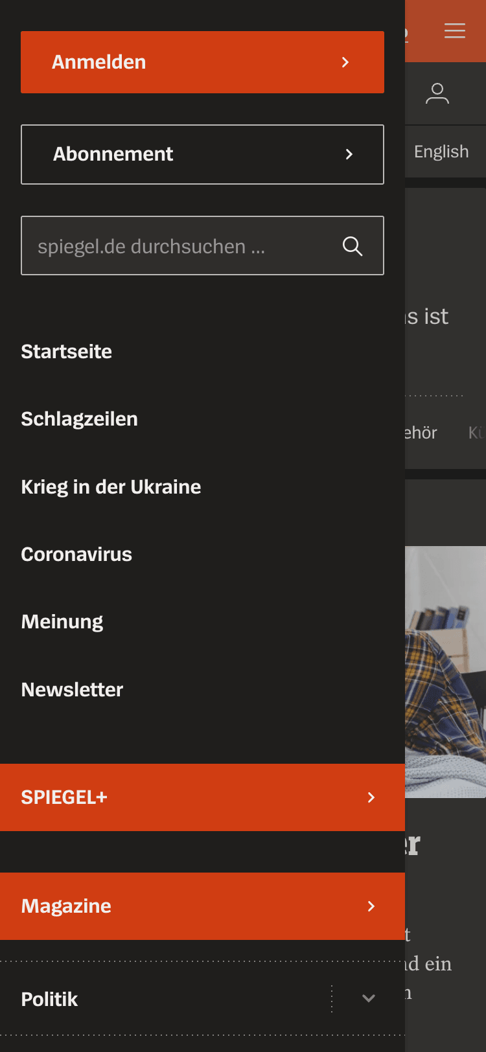The height and width of the screenshot is (1052, 486).
Task: Expand the Politik section chevron
Action: [x=368, y=998]
